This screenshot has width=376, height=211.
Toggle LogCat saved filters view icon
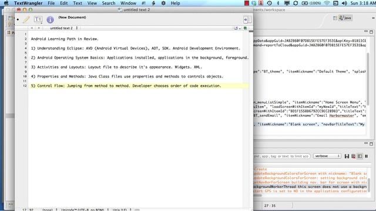tap(360, 156)
